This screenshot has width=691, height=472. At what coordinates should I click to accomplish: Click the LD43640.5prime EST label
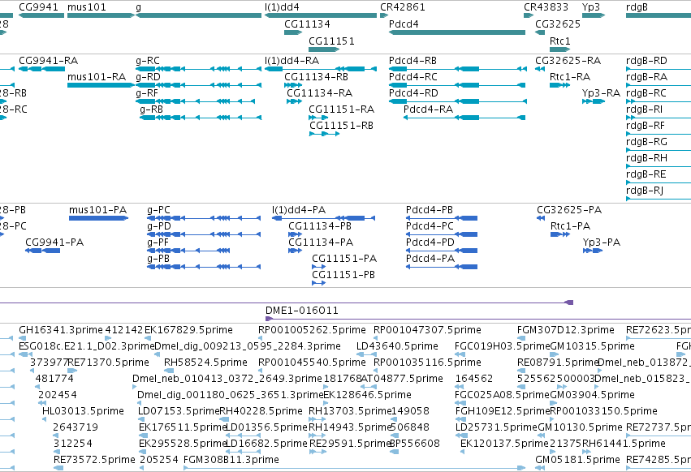(398, 346)
